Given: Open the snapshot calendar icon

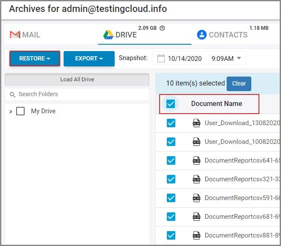Looking at the screenshot, I should [x=161, y=58].
